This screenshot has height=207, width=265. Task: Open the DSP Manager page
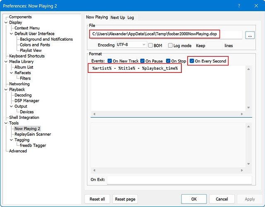click(26, 101)
